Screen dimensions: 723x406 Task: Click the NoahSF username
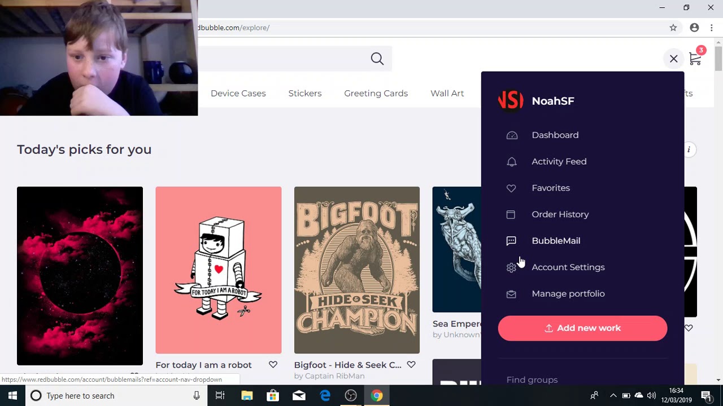coord(553,101)
